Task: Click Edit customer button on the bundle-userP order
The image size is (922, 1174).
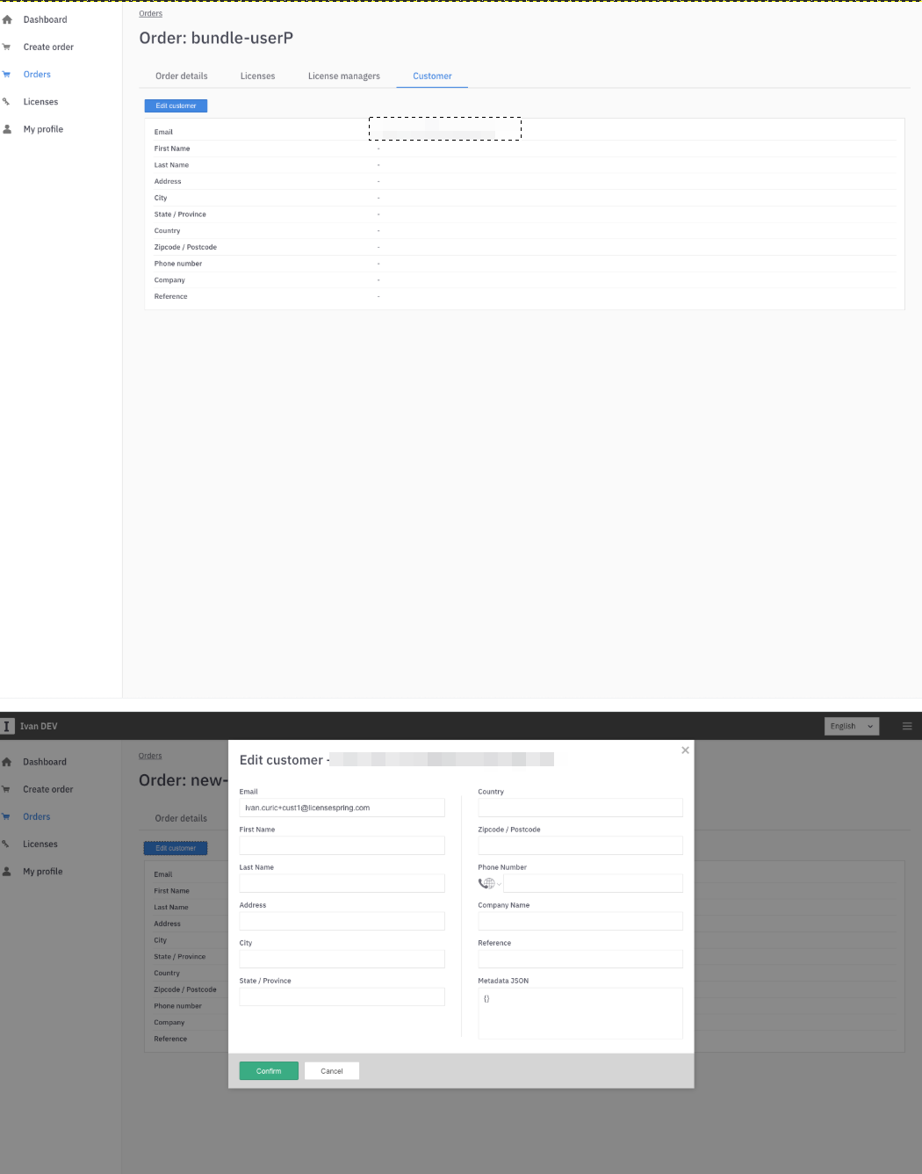Action: pos(176,105)
